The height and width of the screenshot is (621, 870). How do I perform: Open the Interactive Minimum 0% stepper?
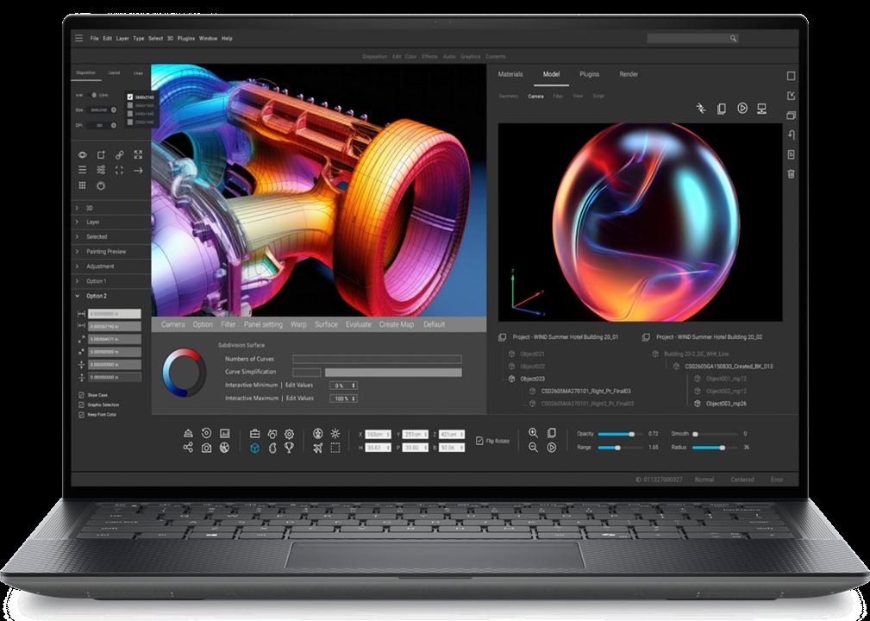[x=343, y=386]
